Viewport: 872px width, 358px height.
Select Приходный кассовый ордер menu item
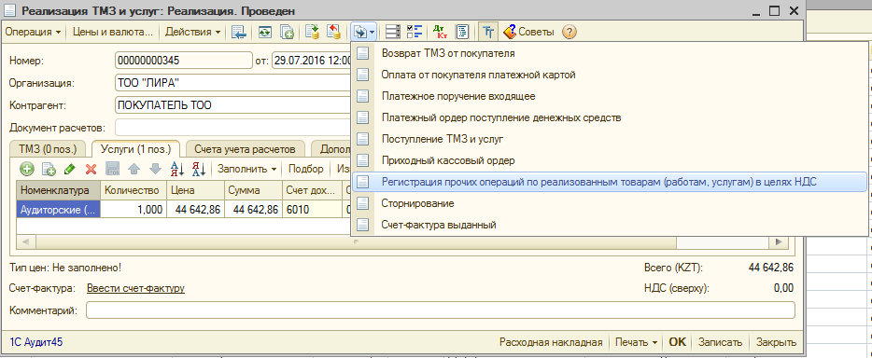(610, 160)
